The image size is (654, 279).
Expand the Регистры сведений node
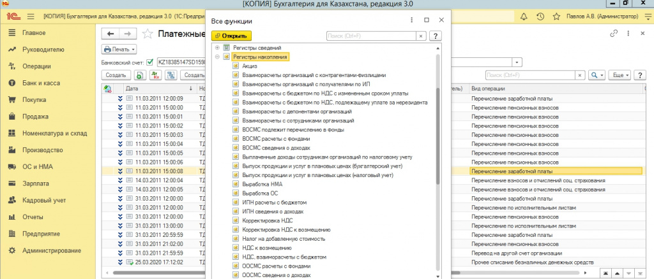click(217, 48)
